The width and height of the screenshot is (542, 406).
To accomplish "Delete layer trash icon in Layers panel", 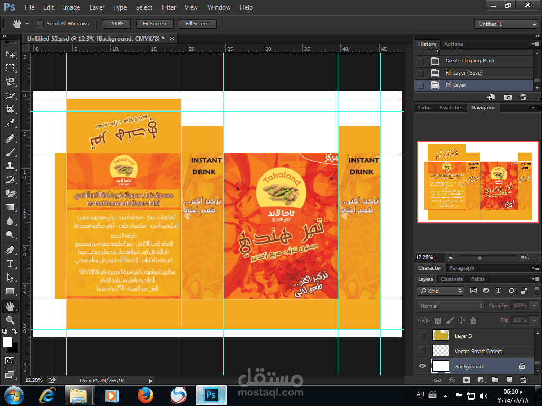I will [523, 380].
